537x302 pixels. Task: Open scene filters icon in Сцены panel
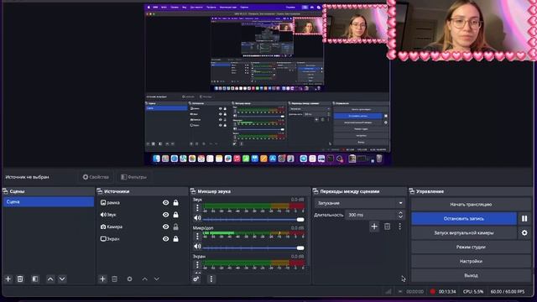click(35, 279)
